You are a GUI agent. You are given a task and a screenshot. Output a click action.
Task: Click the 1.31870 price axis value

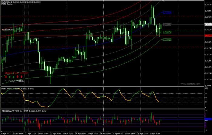(x=208, y=42)
